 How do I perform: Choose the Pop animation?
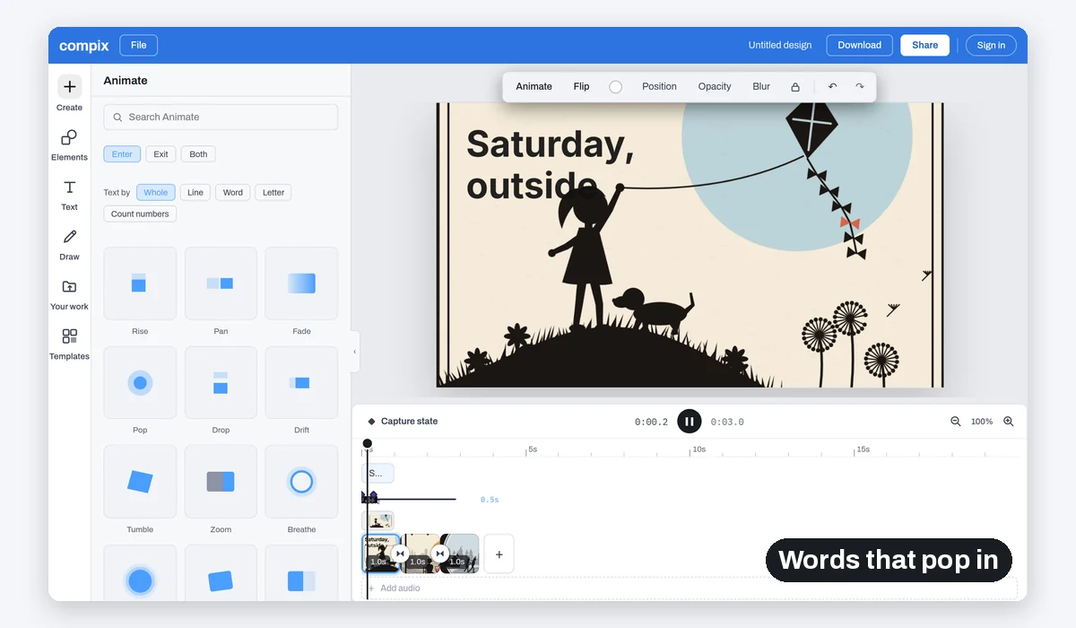coord(140,383)
